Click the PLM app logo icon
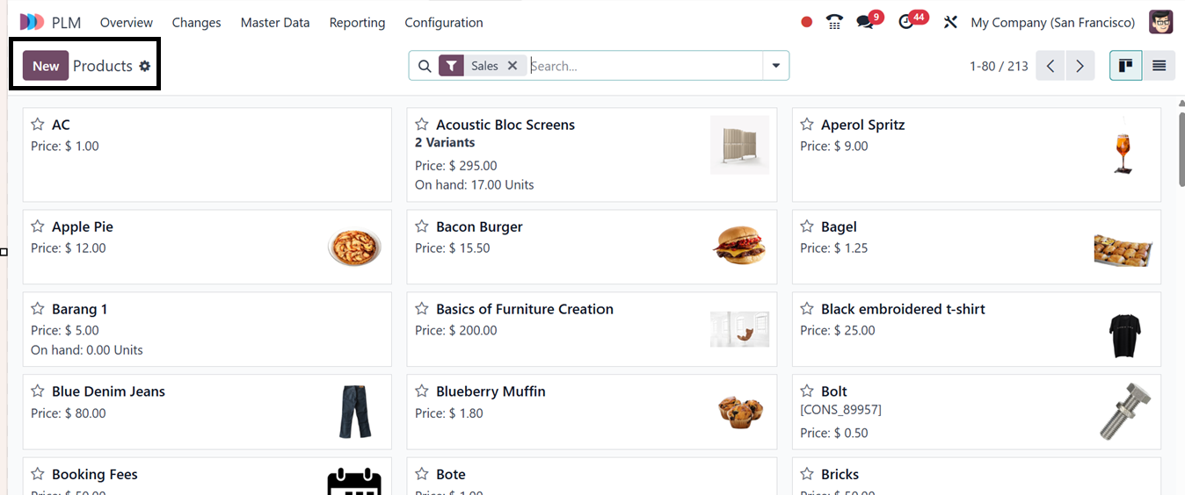1185x495 pixels. (32, 22)
